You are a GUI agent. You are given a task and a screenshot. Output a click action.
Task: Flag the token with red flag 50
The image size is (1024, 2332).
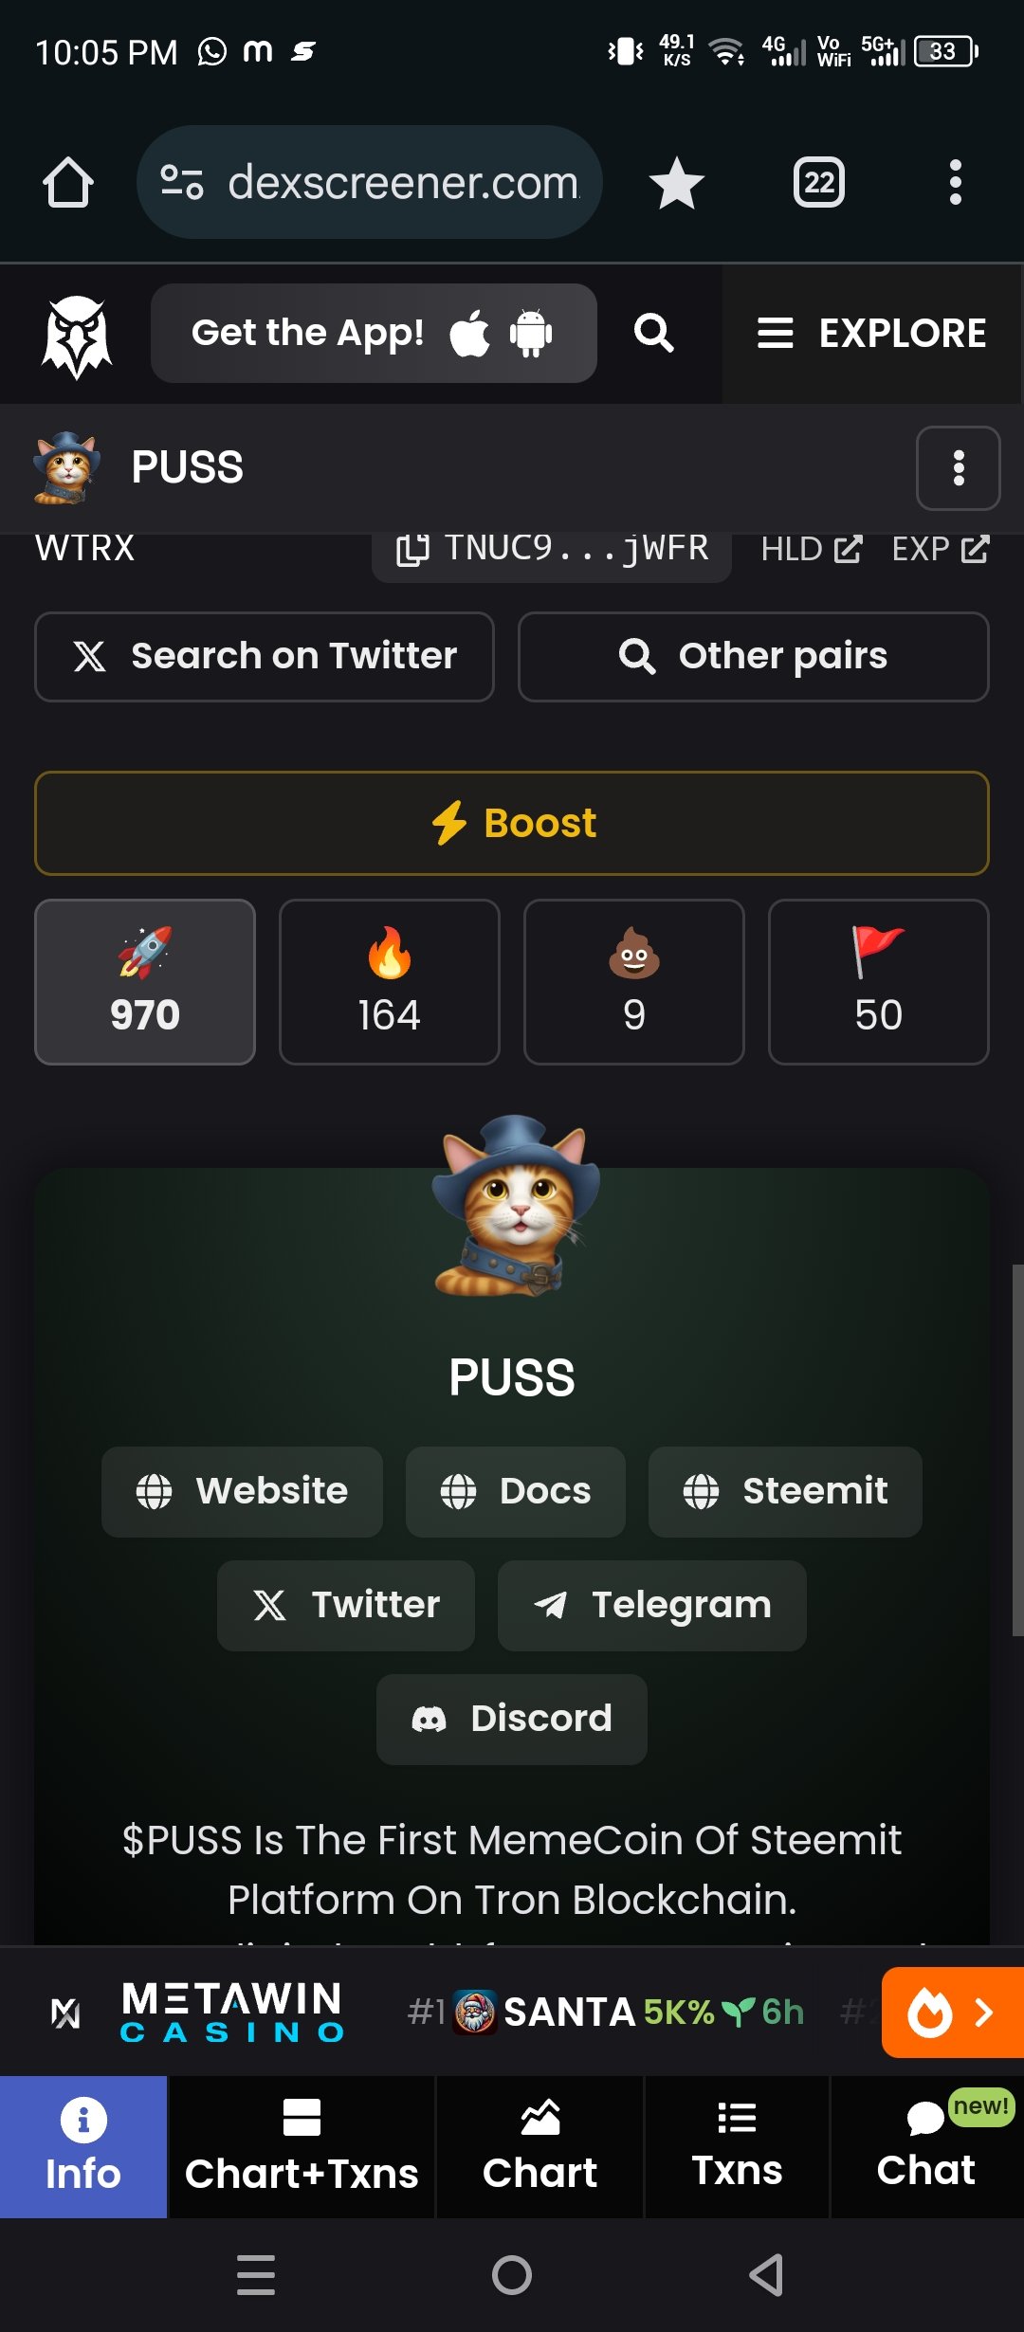879,982
